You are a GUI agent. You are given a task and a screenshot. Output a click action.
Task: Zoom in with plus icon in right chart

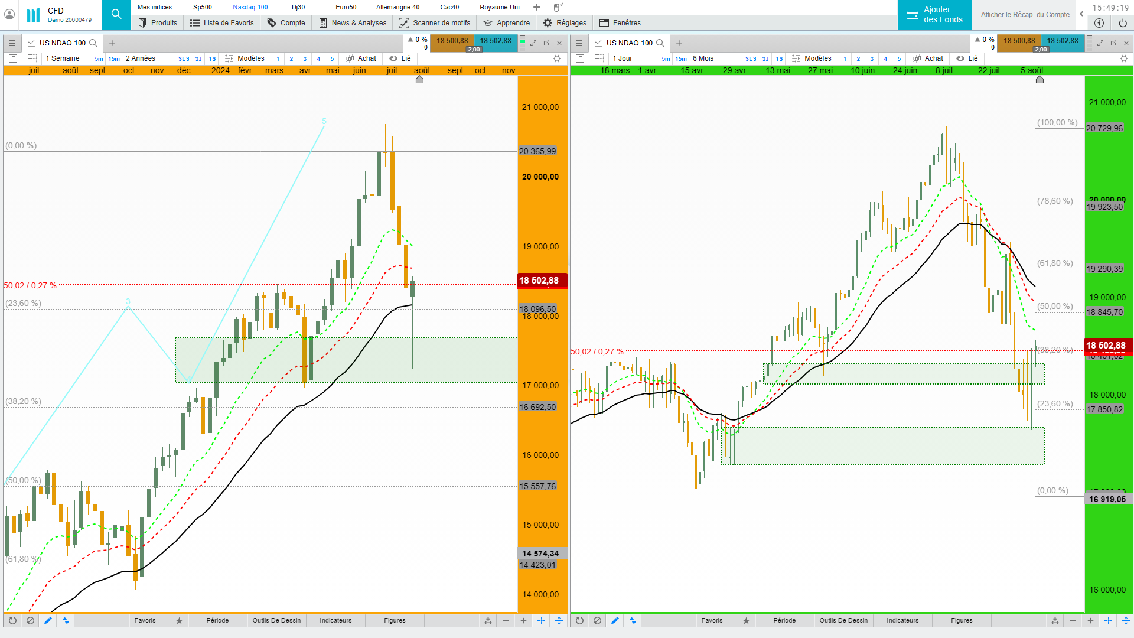[x=1090, y=620]
